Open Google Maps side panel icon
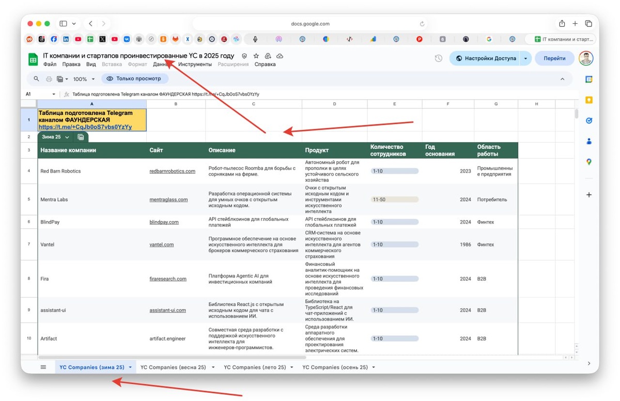Viewport: 620px width, 401px height. (588, 162)
